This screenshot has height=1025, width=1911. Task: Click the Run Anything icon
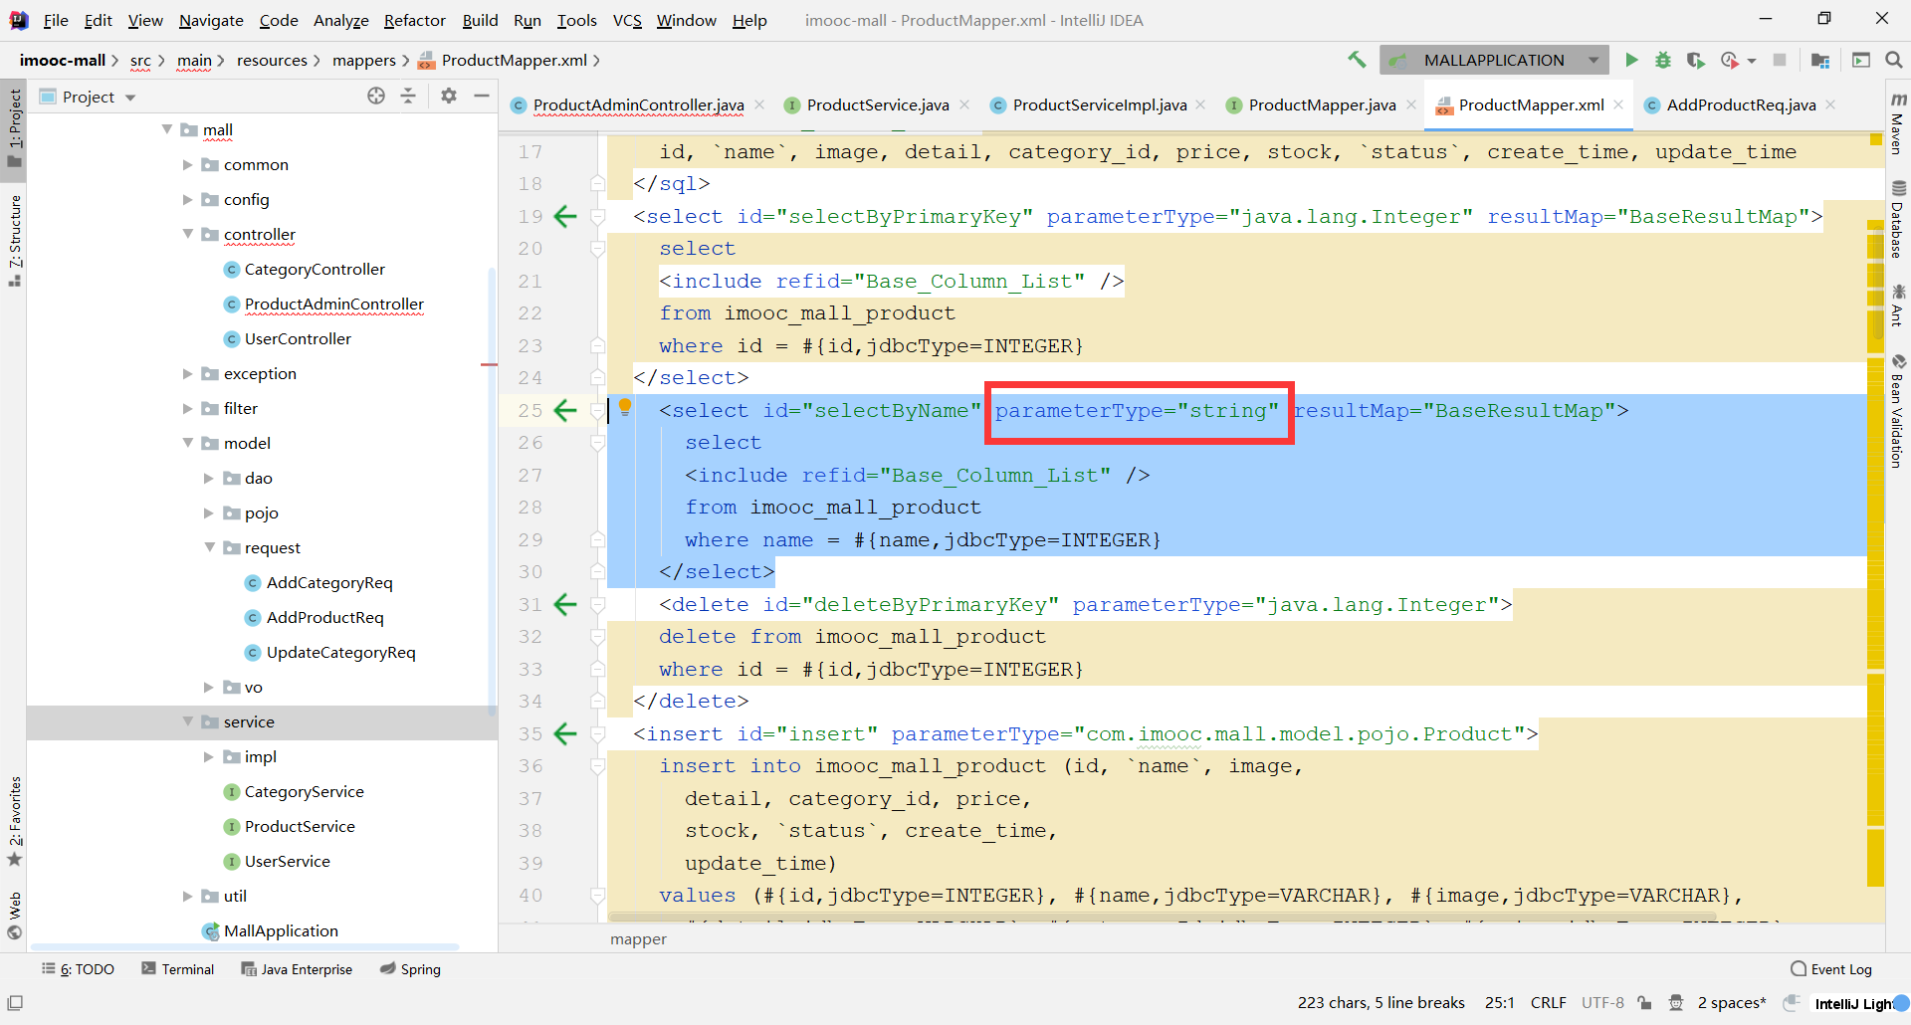point(1861,60)
